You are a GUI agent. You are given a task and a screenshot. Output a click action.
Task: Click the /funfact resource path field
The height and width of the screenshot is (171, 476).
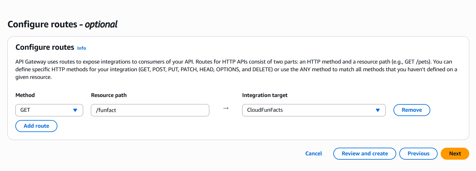click(x=150, y=110)
